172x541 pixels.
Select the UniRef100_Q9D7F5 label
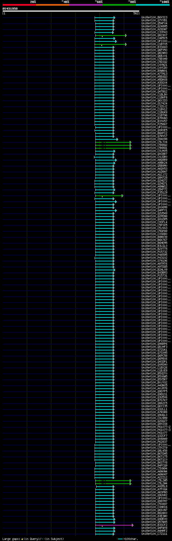point(154,391)
